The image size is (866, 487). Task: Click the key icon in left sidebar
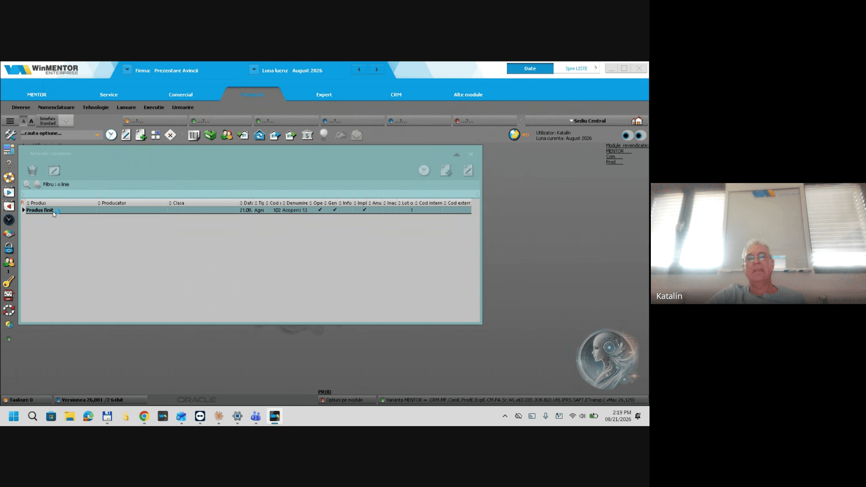pos(9,282)
